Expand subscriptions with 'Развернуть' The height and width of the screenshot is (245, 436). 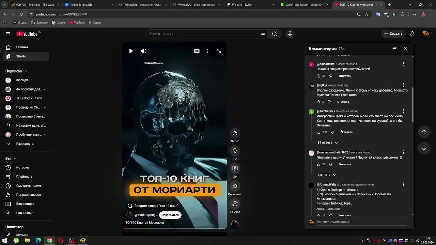26,144
